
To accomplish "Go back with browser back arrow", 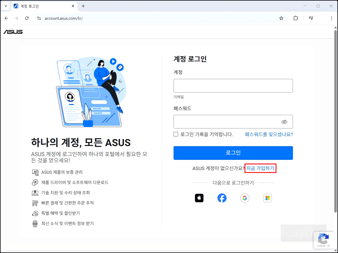I will tap(6, 18).
